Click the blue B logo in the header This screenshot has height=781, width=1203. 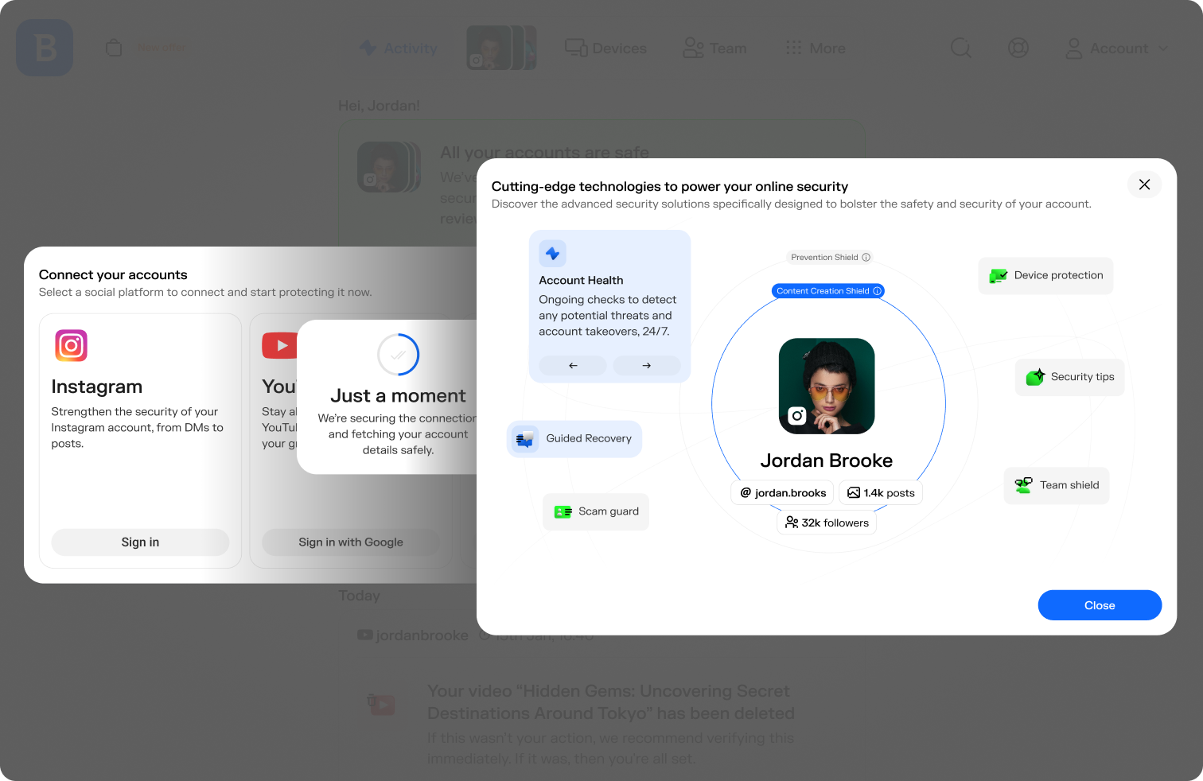45,49
